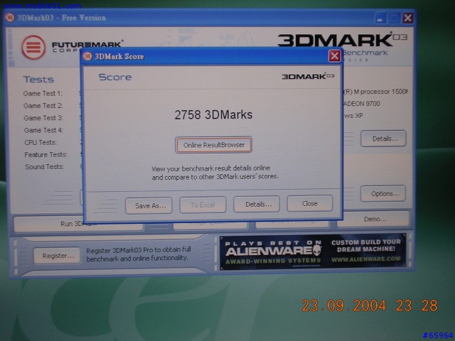Viewport: 455px width, 341px height.
Task: Save the score with Save As
Action: pyautogui.click(x=149, y=205)
